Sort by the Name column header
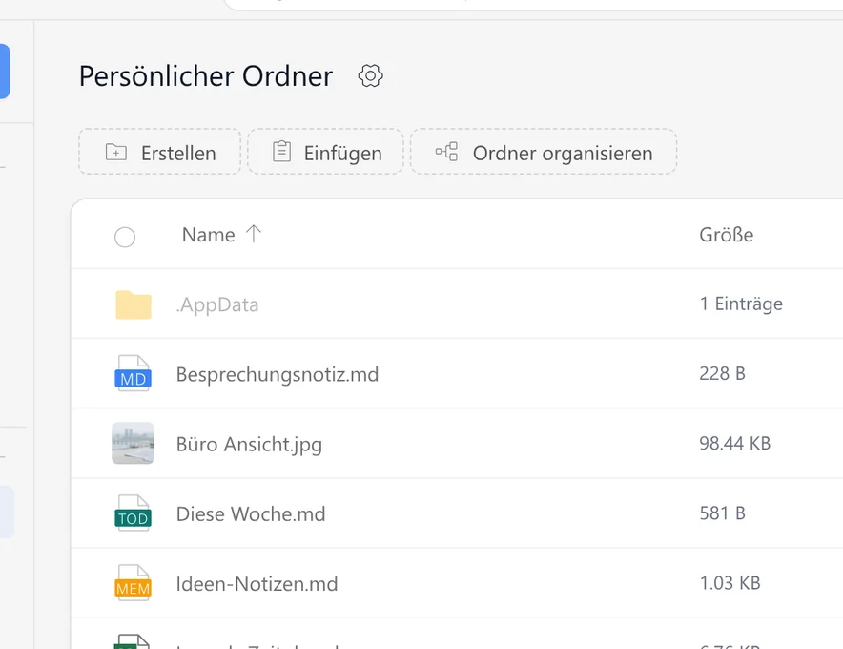843x649 pixels. pos(208,235)
